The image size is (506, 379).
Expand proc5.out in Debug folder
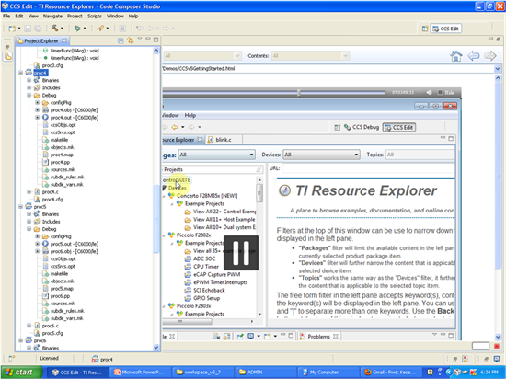point(38,244)
